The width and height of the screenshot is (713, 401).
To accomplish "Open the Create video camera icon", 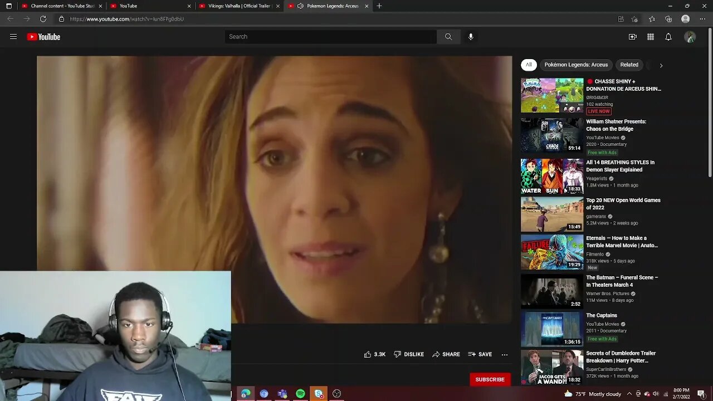I will [x=633, y=37].
